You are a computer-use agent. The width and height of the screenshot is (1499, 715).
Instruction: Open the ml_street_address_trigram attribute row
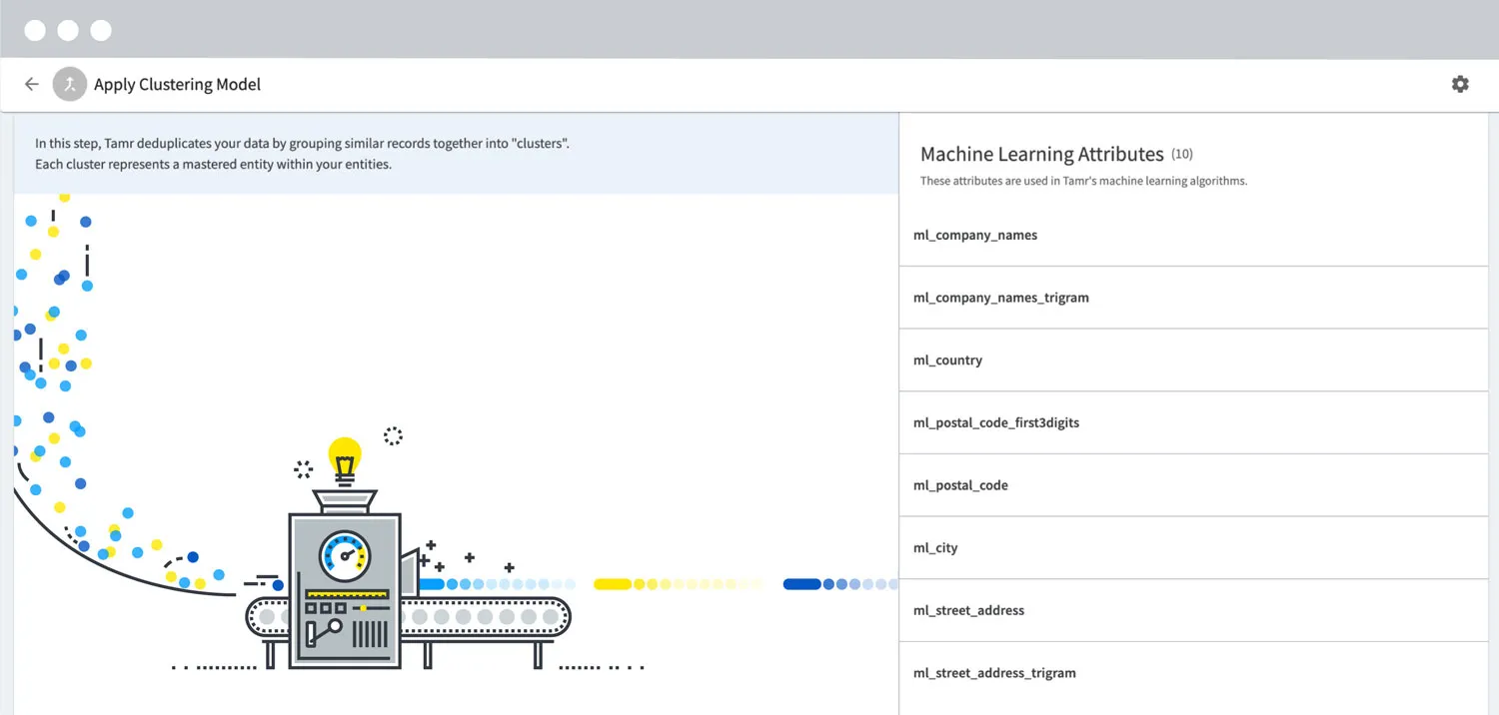1193,673
